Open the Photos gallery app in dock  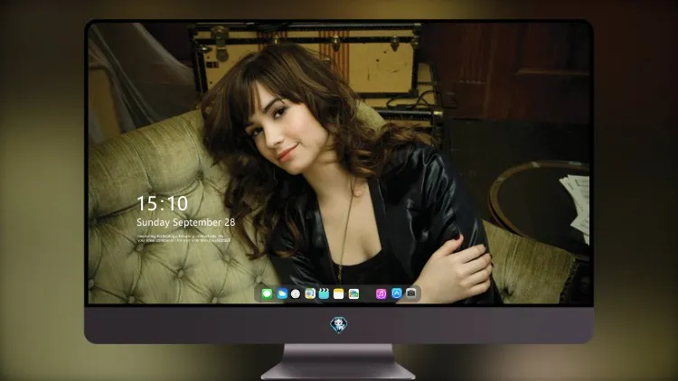click(353, 294)
